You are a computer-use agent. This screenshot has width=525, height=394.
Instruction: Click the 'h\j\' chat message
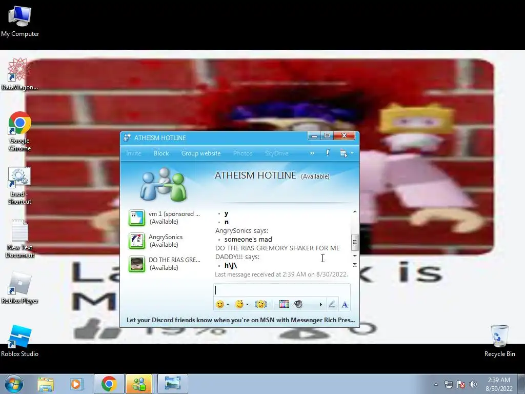[231, 265]
